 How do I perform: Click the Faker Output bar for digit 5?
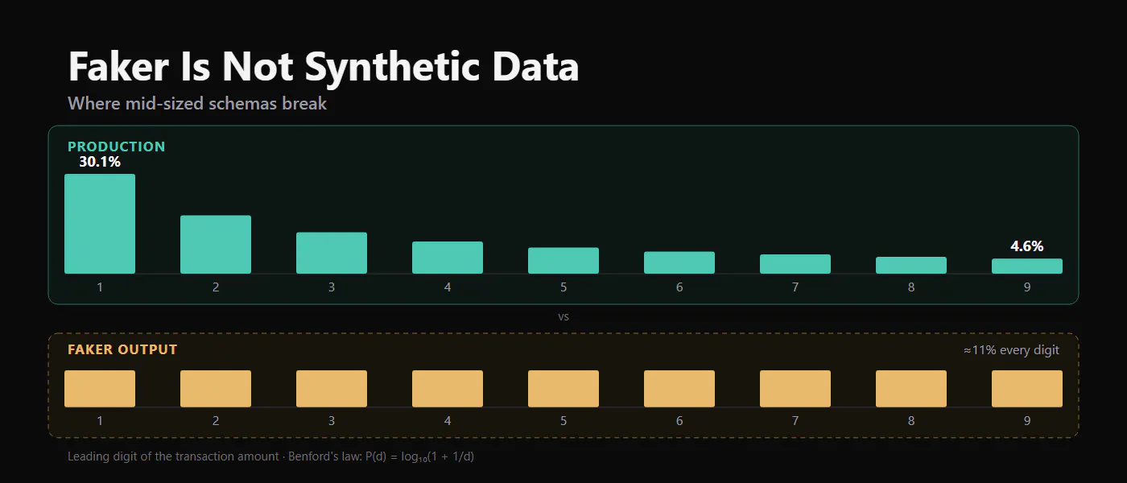point(563,389)
